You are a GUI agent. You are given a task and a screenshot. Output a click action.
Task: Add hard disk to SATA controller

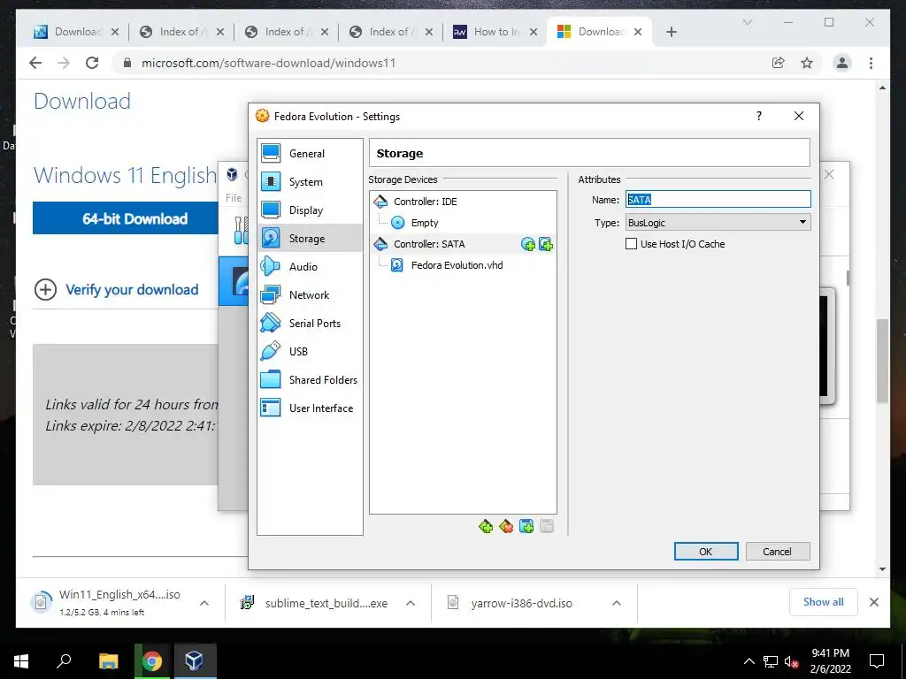coord(545,244)
